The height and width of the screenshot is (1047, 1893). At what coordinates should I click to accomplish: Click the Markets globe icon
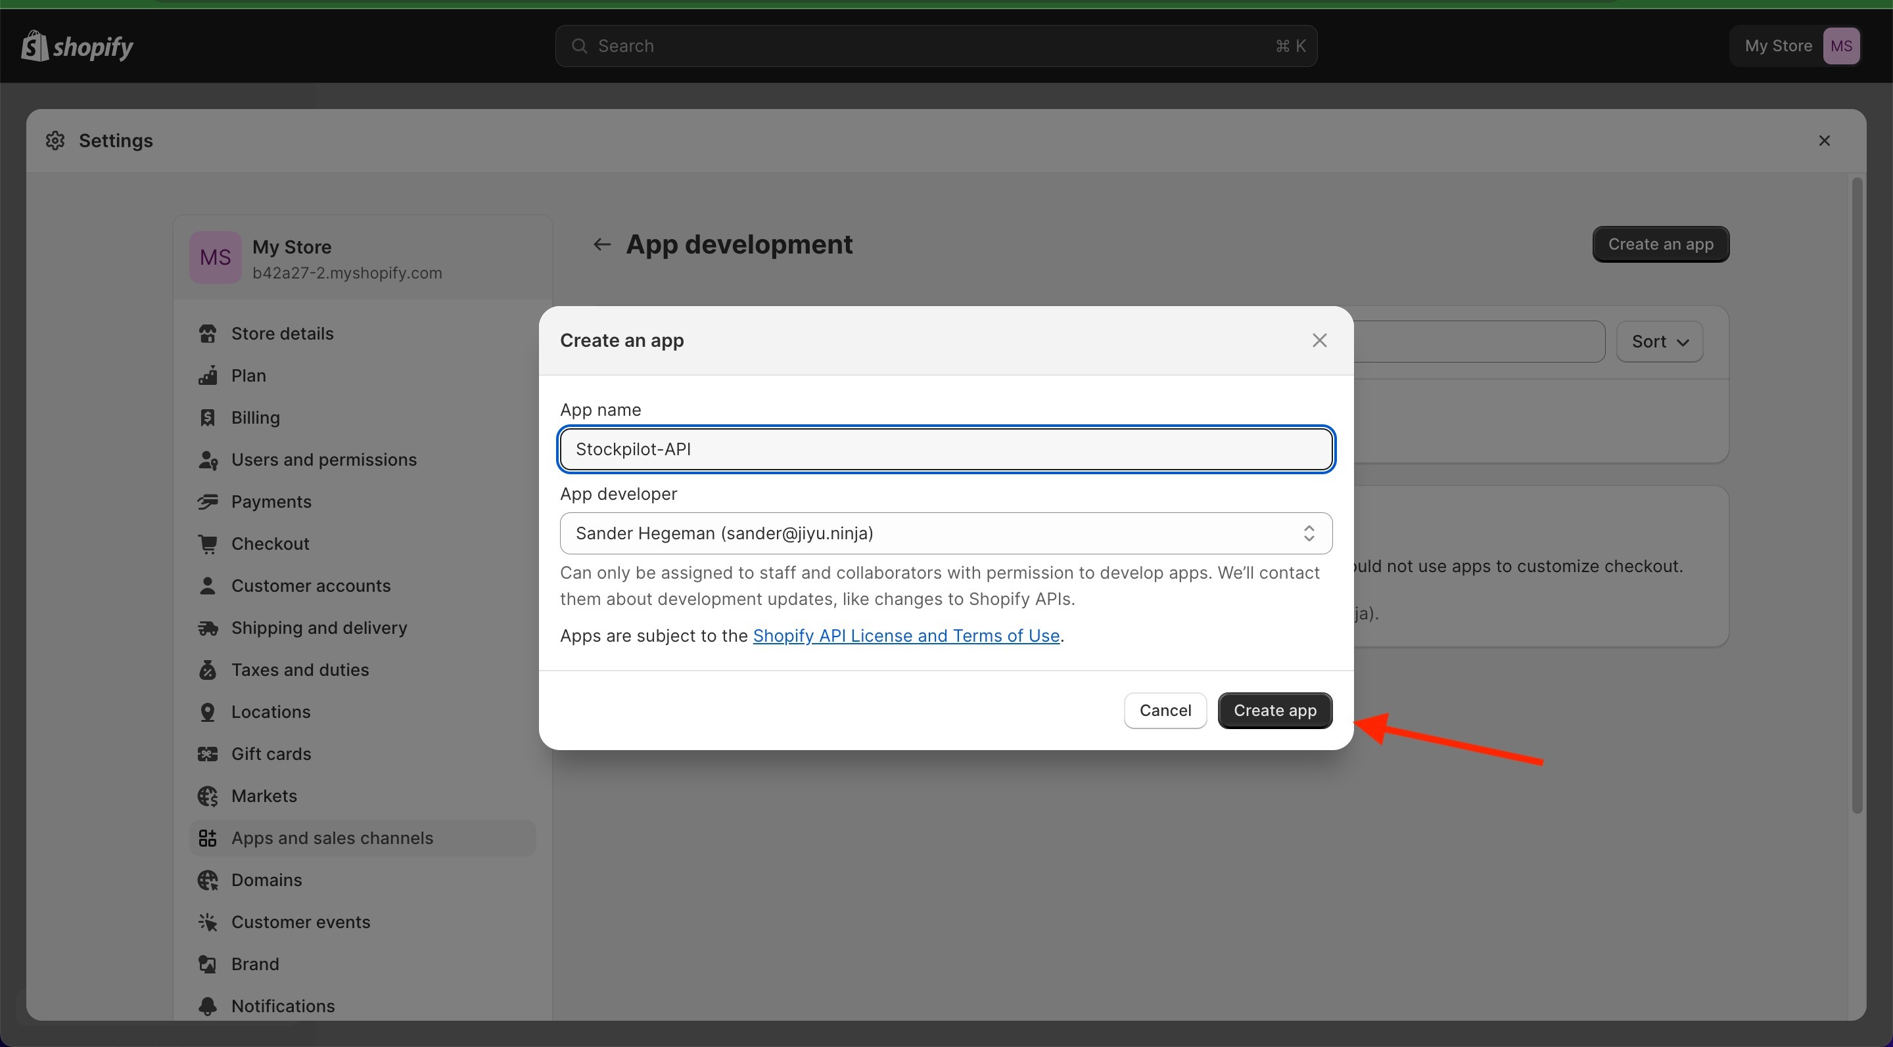[208, 796]
